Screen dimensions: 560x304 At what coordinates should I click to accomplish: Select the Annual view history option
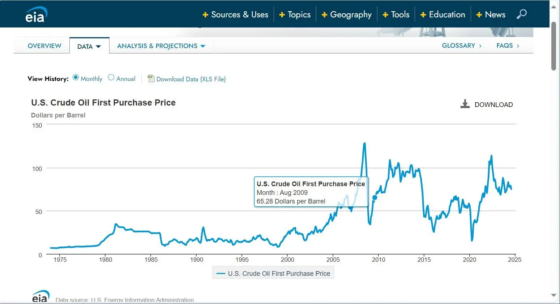[x=111, y=78]
